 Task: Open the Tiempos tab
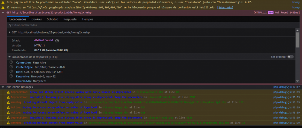pos(88,19)
